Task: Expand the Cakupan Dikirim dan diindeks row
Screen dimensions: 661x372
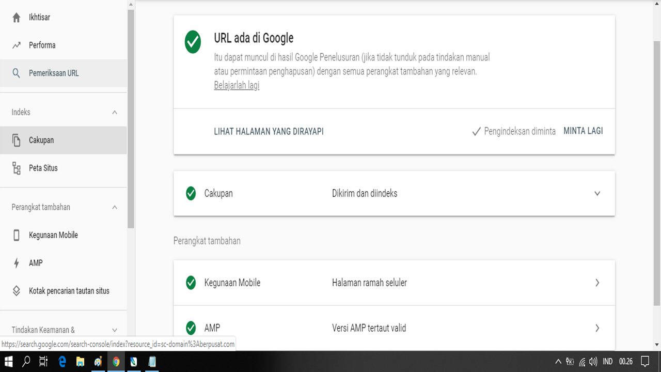Action: click(x=597, y=193)
